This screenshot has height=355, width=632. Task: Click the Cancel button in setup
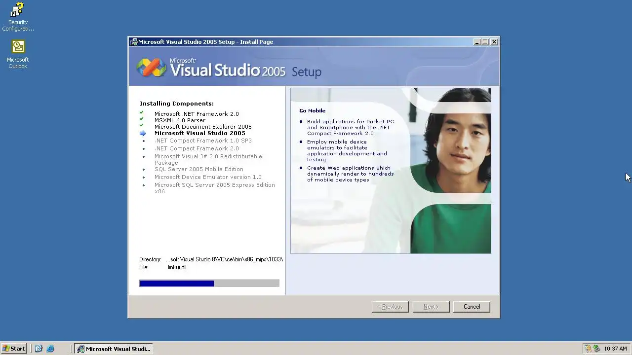point(472,307)
